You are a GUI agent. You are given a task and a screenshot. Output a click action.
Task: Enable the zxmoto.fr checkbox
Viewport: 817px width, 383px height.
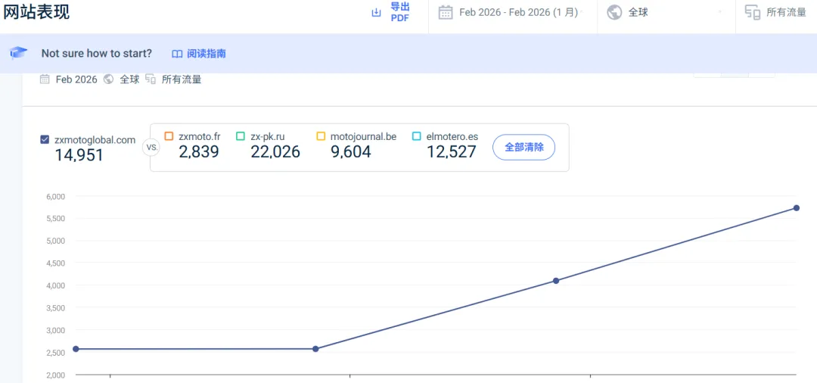click(x=169, y=136)
